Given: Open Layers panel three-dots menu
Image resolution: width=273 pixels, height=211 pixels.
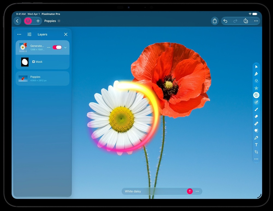Looking at the screenshot, I should [19, 34].
